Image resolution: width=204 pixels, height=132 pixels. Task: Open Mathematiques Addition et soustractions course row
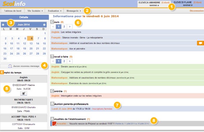[x=127, y=43]
